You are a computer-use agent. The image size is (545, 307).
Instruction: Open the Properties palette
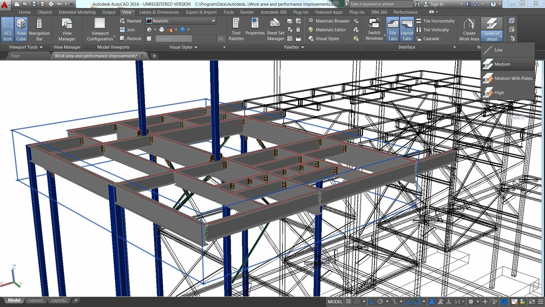click(x=255, y=27)
